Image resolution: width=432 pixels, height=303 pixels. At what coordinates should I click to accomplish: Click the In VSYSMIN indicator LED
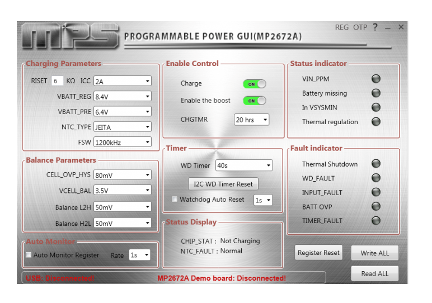(x=376, y=107)
